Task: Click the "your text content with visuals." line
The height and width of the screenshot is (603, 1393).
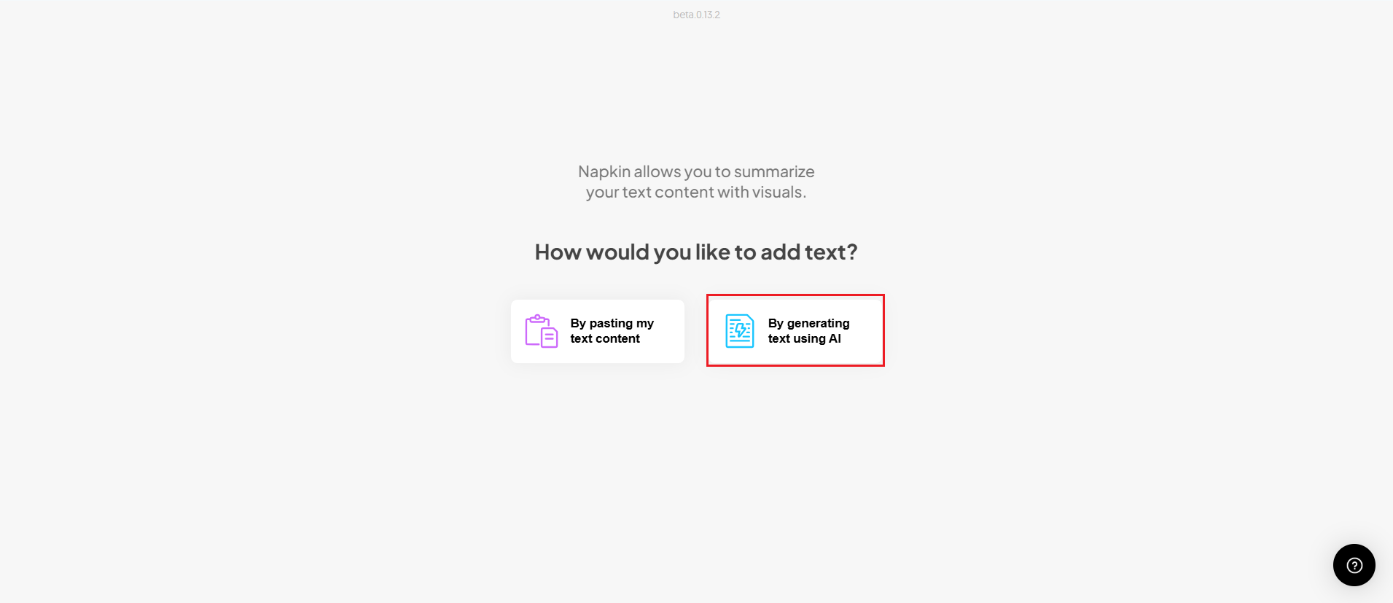Action: [696, 192]
